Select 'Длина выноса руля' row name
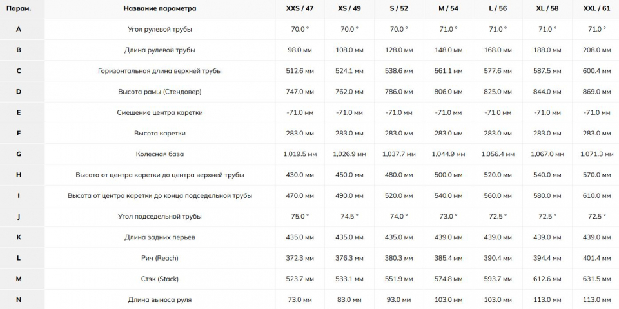This screenshot has width=619, height=309. click(x=159, y=300)
